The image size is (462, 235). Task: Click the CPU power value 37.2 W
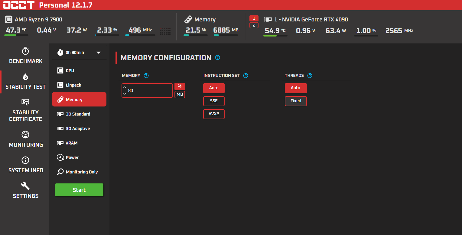tap(77, 30)
